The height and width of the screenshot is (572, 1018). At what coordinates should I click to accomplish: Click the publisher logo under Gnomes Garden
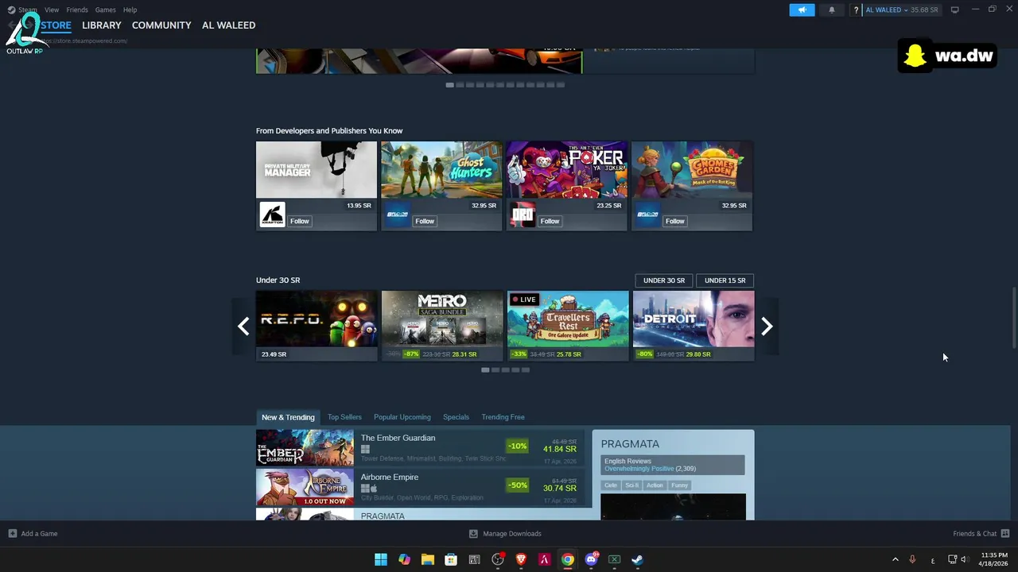coord(647,214)
